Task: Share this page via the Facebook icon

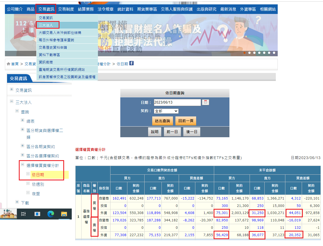Action: [132, 63]
